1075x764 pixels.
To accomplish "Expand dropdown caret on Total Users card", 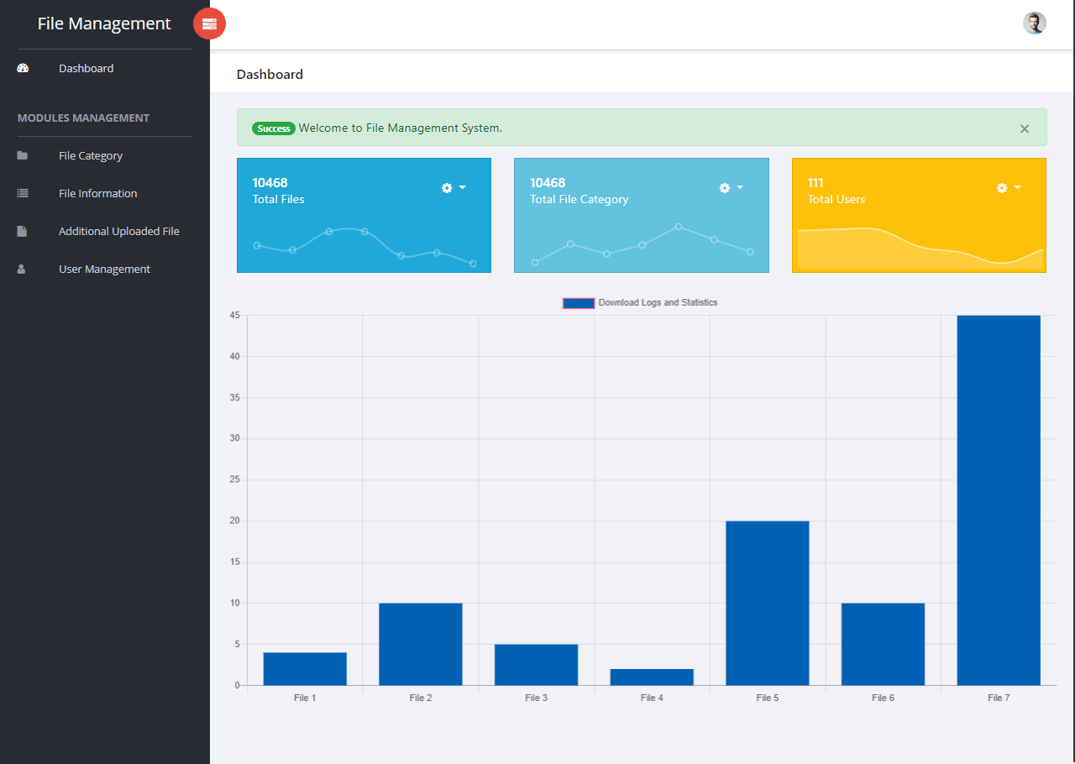I will tap(1018, 188).
